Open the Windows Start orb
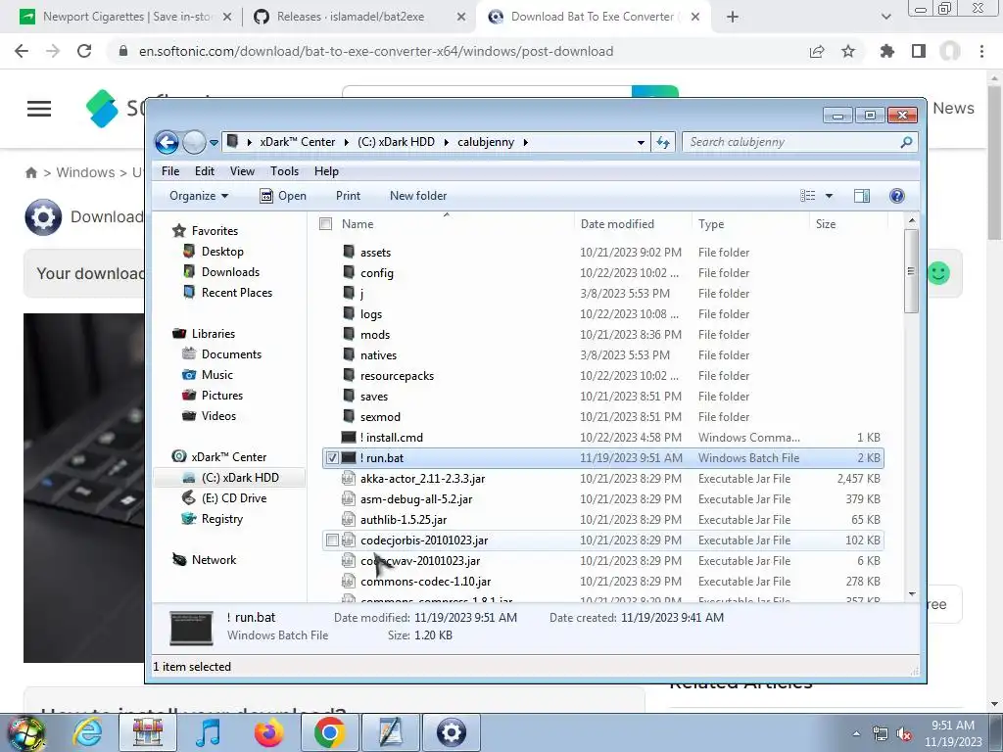The height and width of the screenshot is (752, 1003). (25, 732)
